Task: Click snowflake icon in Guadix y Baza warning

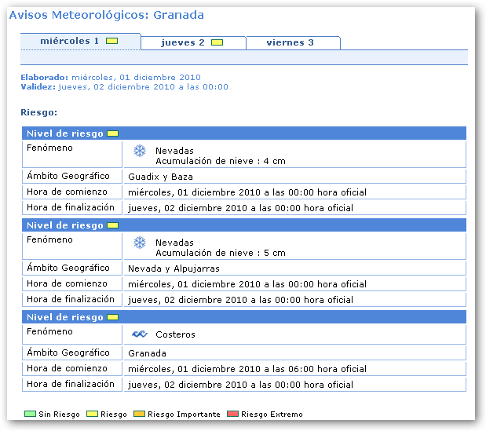Action: pyautogui.click(x=140, y=151)
